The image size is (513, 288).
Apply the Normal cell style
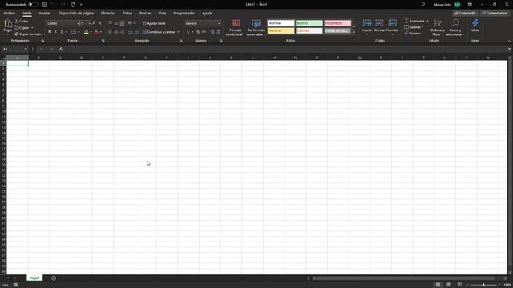pos(281,23)
